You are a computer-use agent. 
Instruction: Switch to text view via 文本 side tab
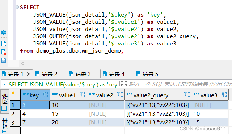pos(4,125)
